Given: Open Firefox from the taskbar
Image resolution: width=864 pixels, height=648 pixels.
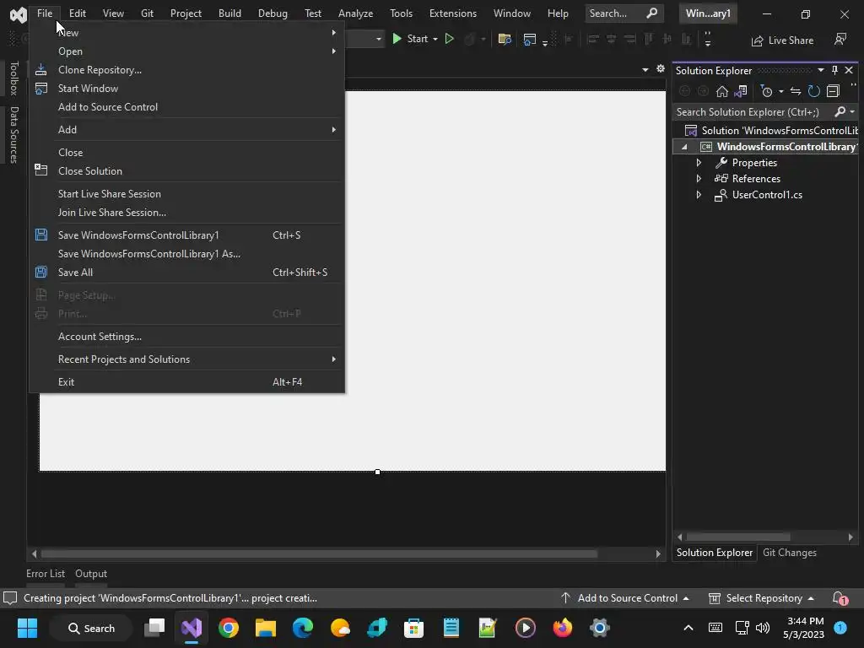Looking at the screenshot, I should point(562,628).
